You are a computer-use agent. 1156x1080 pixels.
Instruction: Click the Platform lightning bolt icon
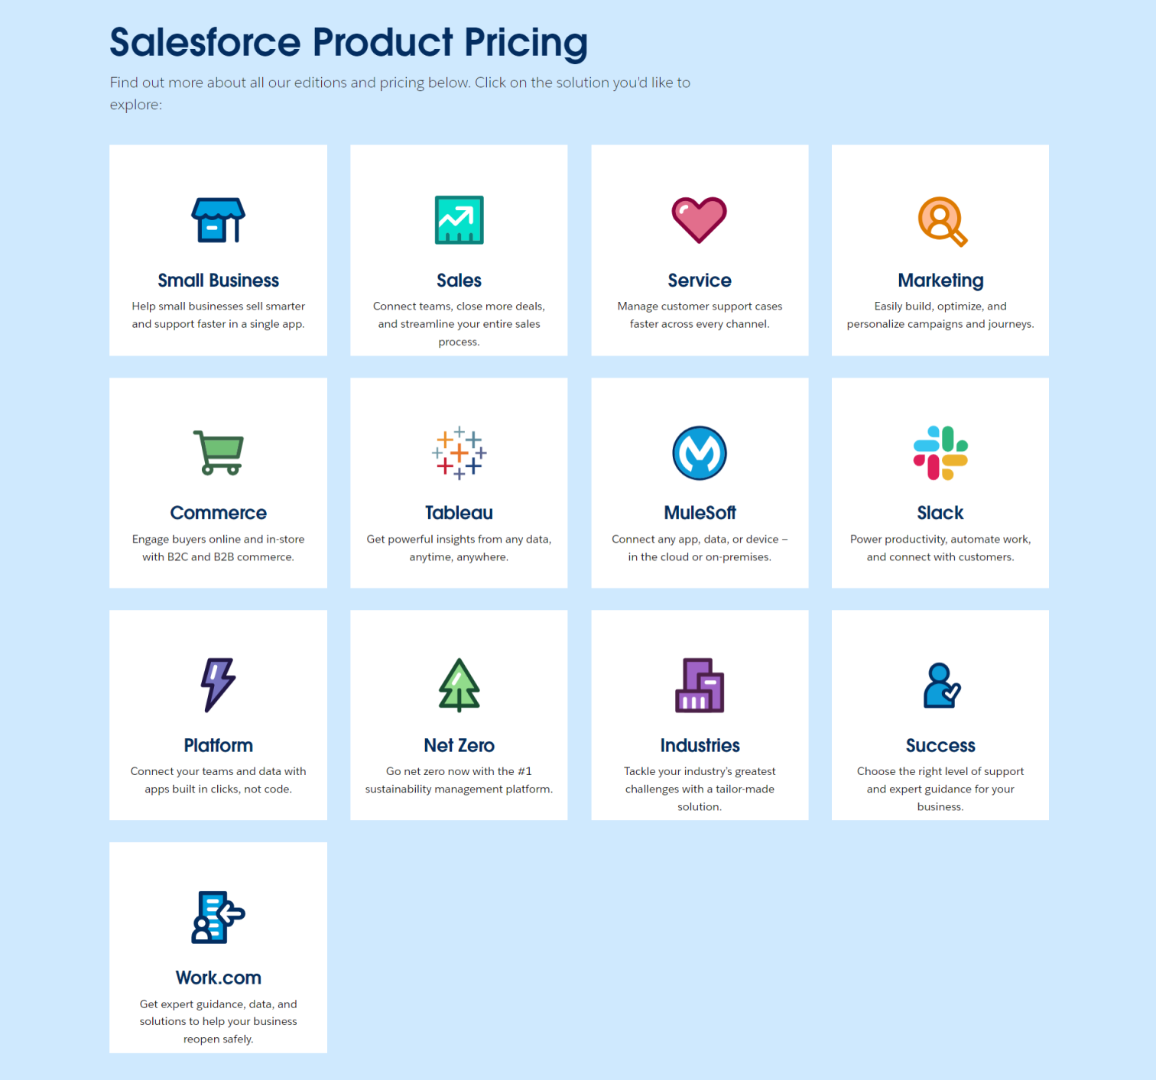[218, 685]
